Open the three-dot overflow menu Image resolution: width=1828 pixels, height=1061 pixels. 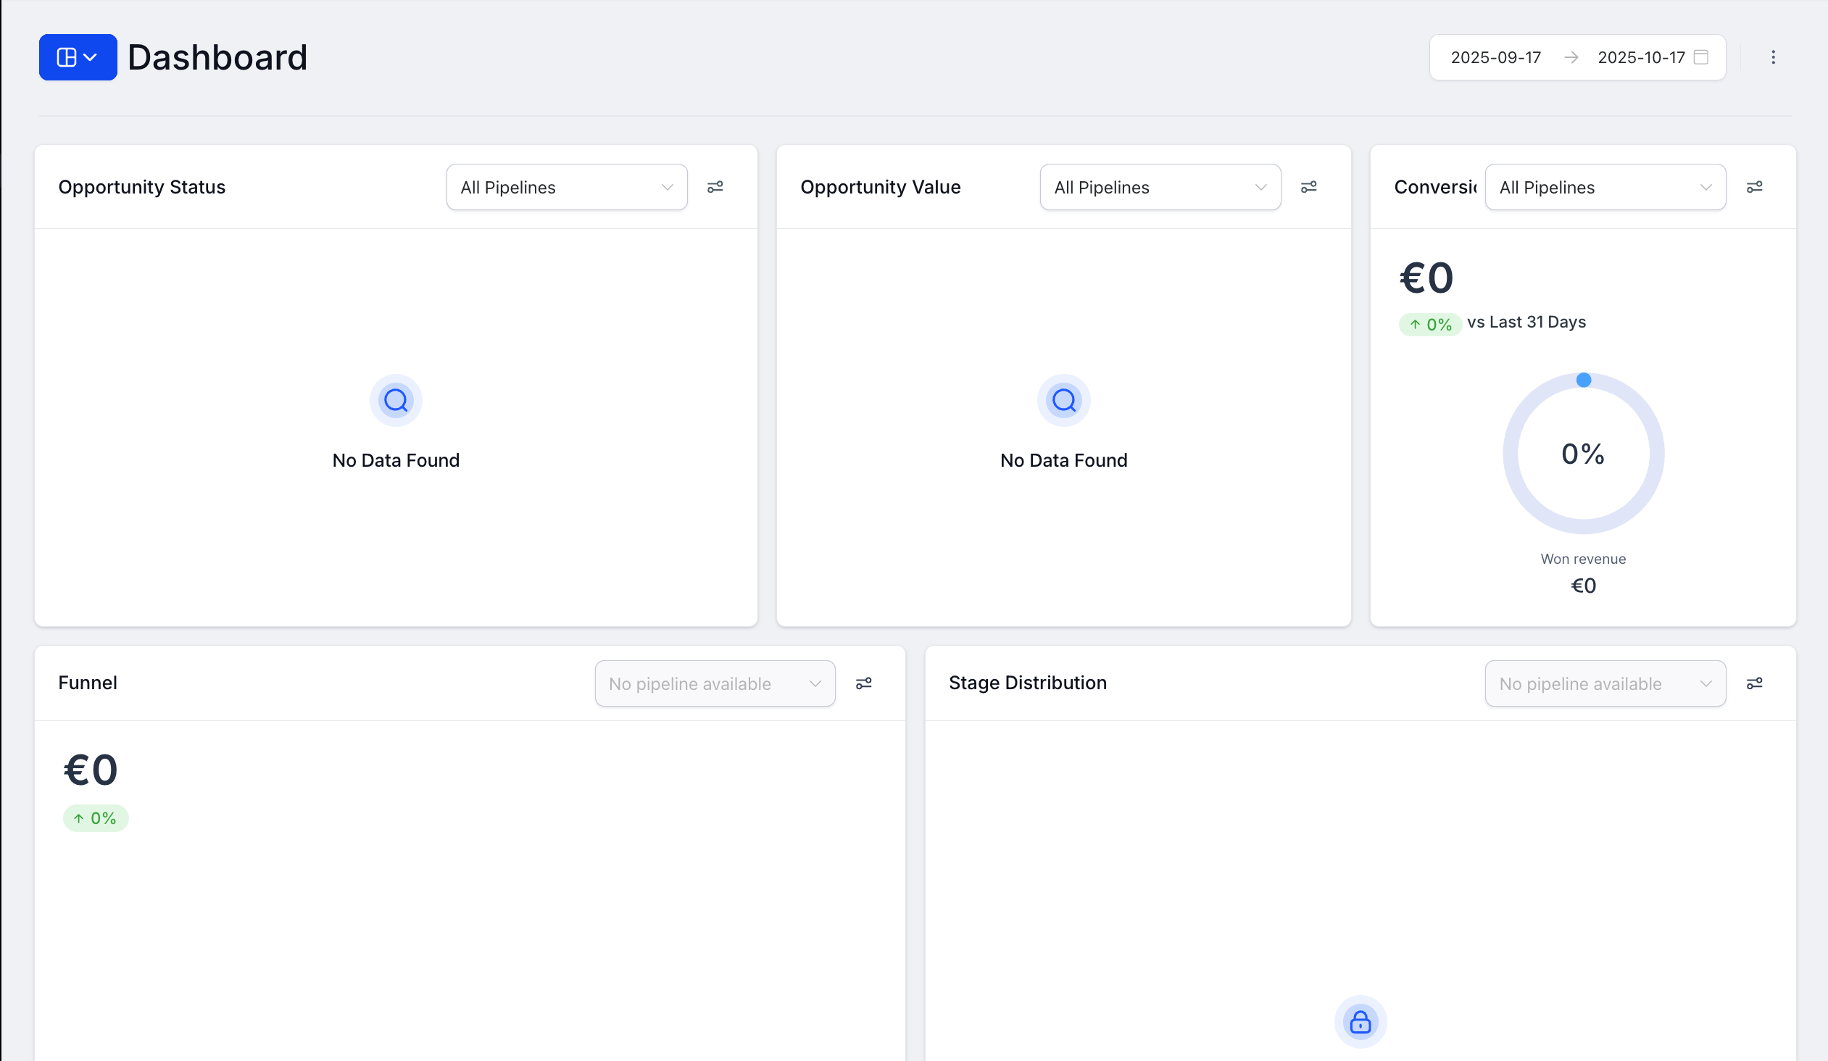coord(1773,57)
